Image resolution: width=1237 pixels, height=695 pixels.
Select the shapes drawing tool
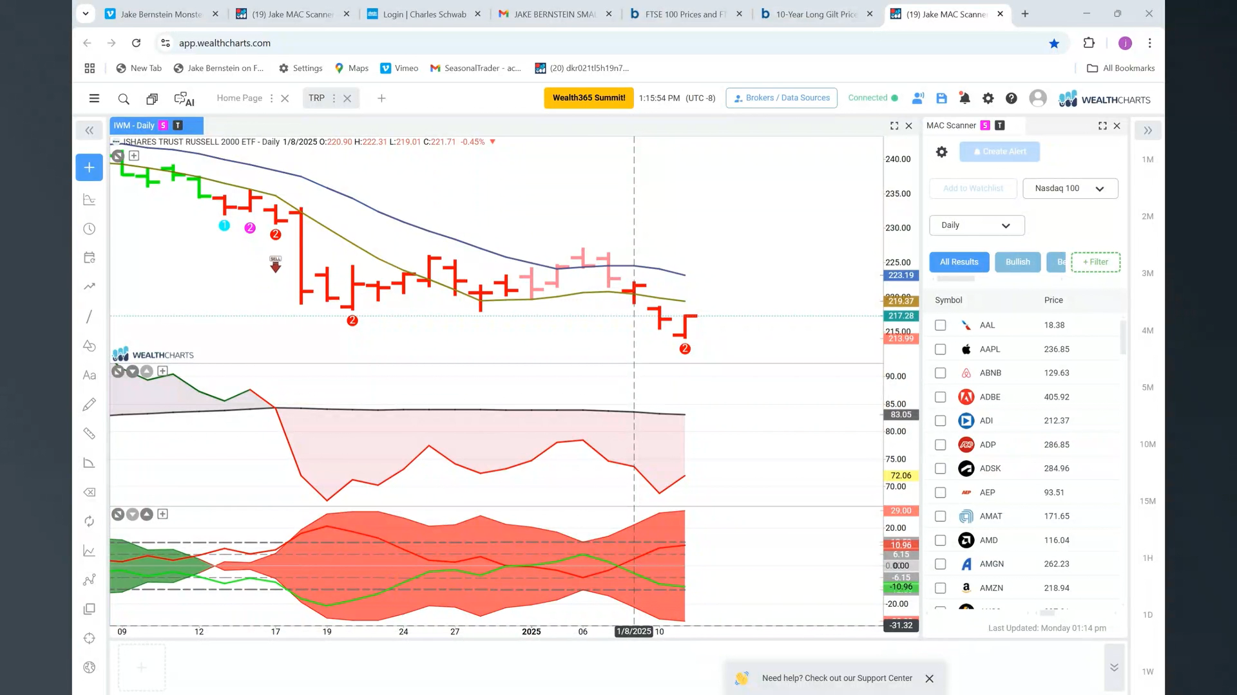pos(90,346)
